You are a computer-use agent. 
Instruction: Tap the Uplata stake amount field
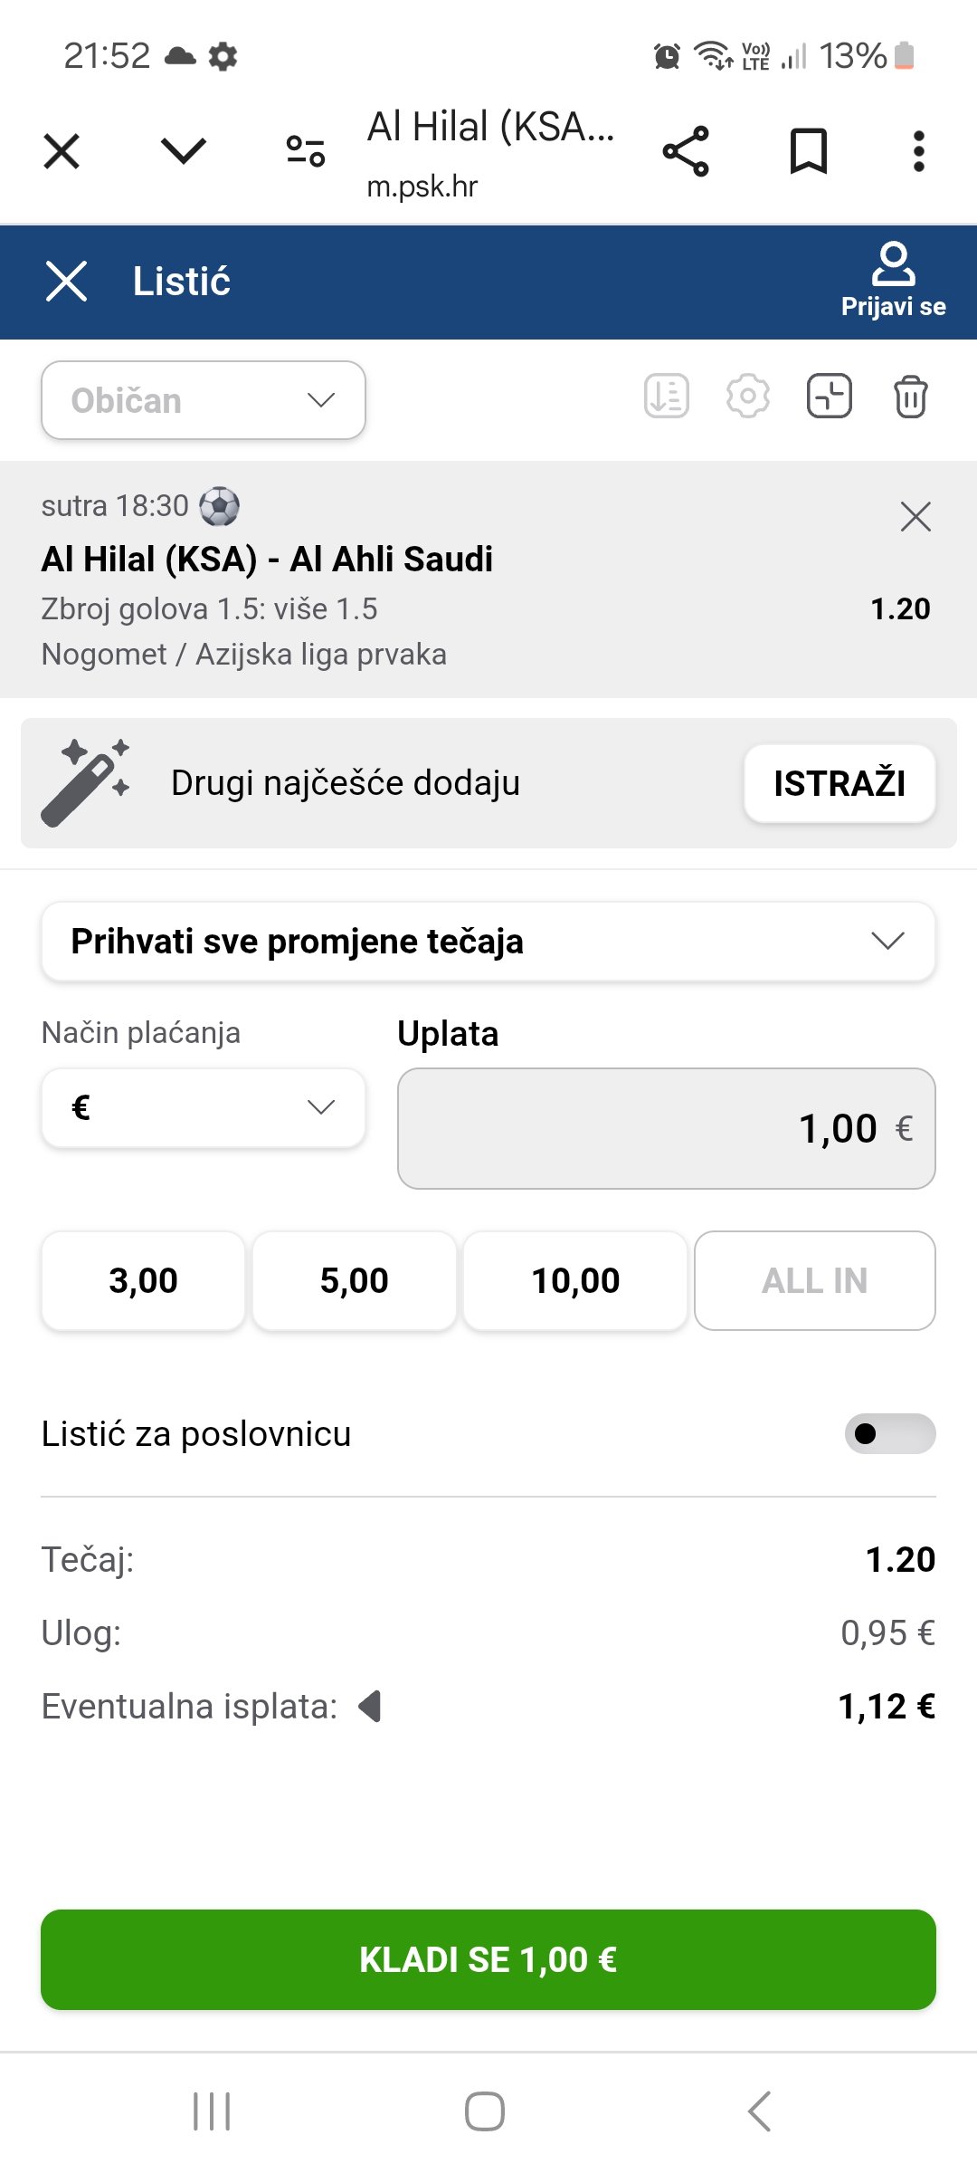click(666, 1128)
